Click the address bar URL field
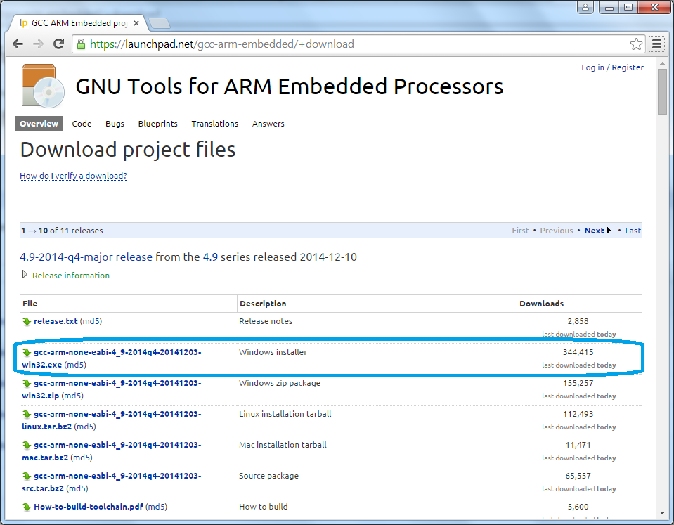This screenshot has width=674, height=525. tap(357, 44)
